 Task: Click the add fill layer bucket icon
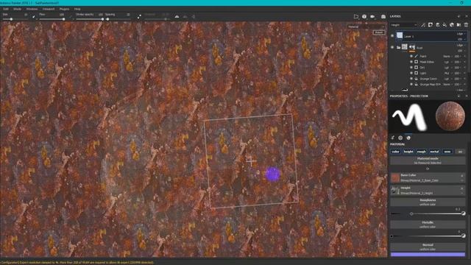445,25
